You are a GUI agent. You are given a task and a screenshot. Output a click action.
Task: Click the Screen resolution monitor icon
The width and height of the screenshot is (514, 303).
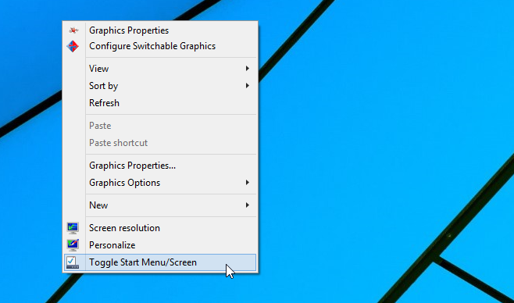73,228
